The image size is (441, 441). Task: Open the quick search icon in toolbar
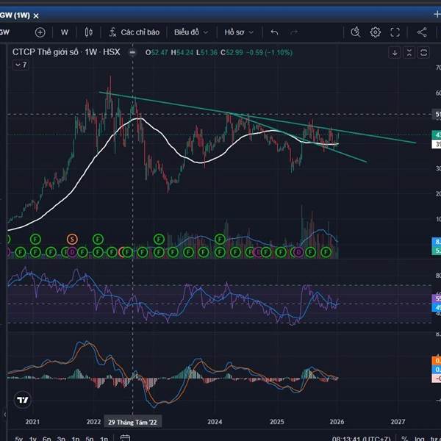[x=355, y=32]
